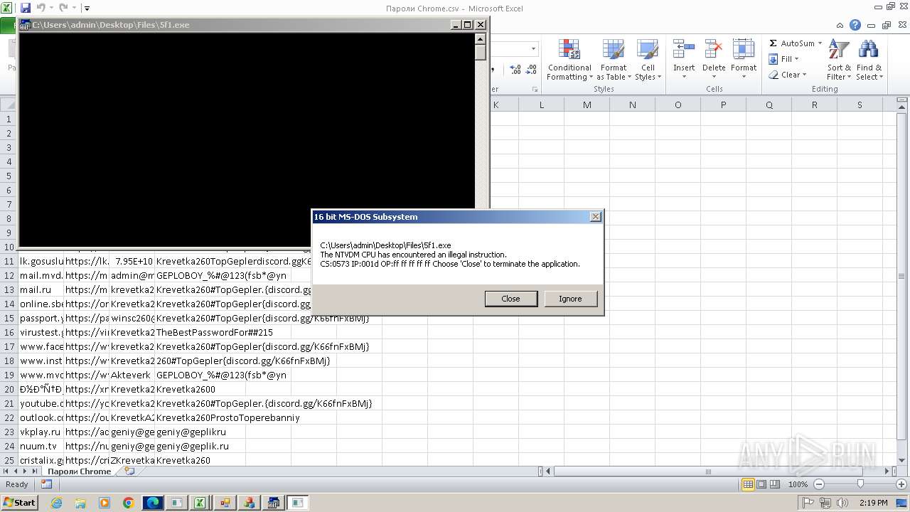Click the AutoSum sigma button
This screenshot has height=512, width=910.
pyautogui.click(x=773, y=43)
